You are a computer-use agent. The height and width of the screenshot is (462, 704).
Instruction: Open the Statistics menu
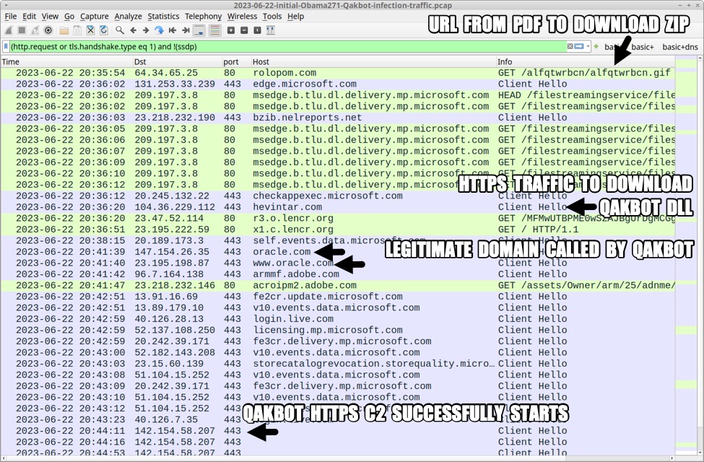(x=163, y=16)
